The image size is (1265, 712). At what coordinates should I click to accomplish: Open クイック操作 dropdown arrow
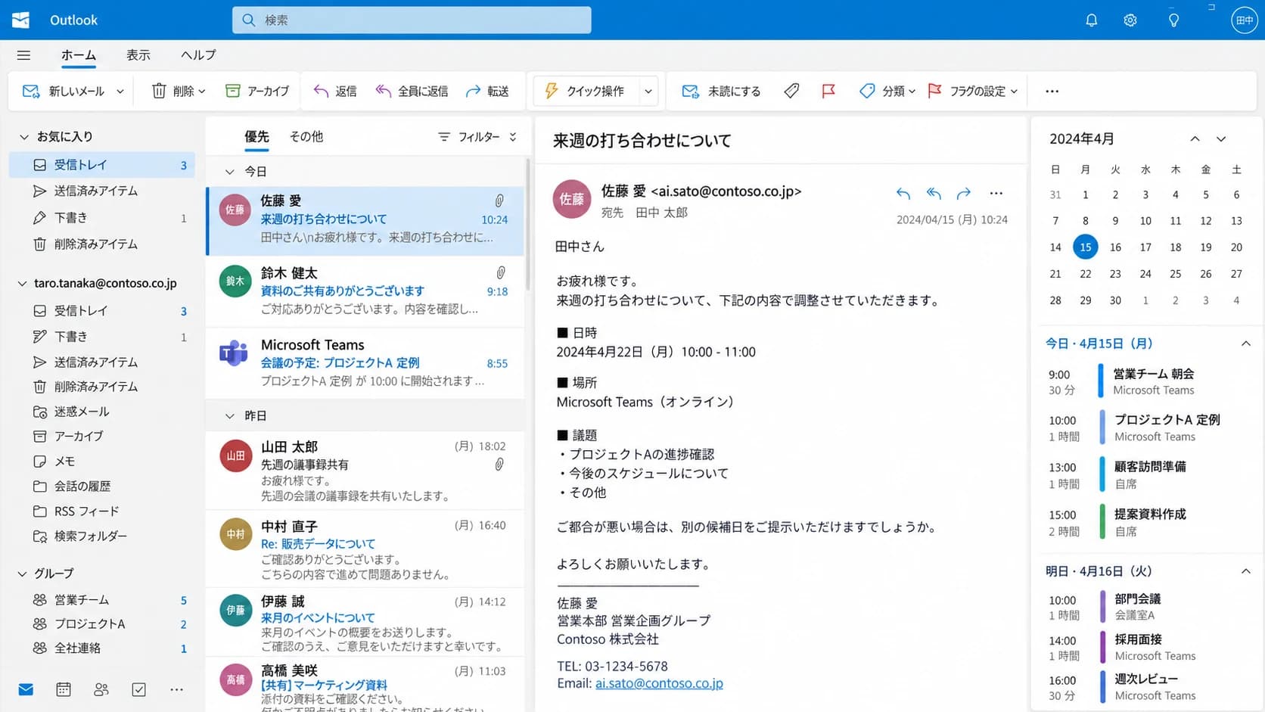pos(648,92)
